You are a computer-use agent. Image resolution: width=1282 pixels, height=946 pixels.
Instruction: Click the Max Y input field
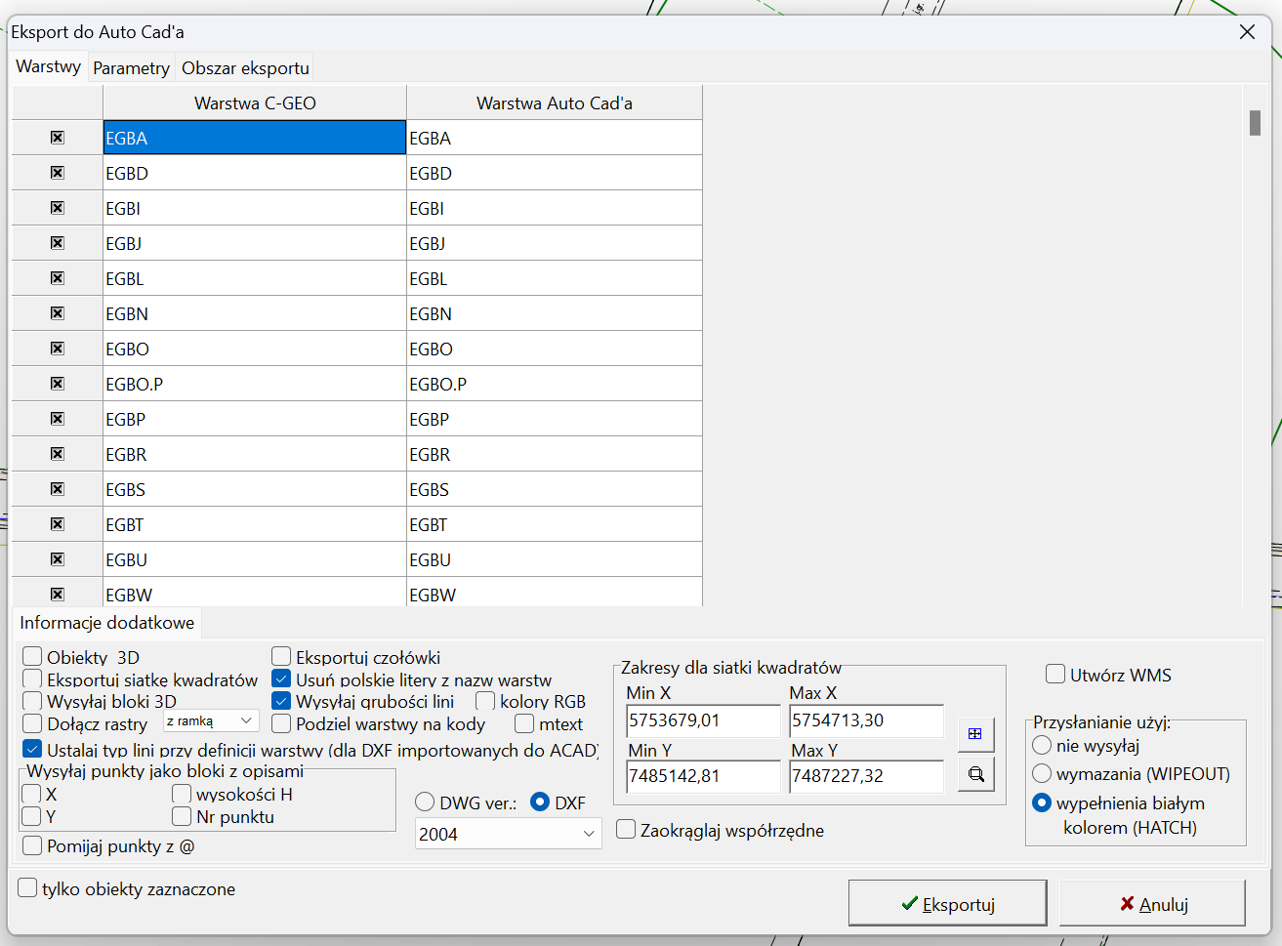pyautogui.click(x=866, y=777)
